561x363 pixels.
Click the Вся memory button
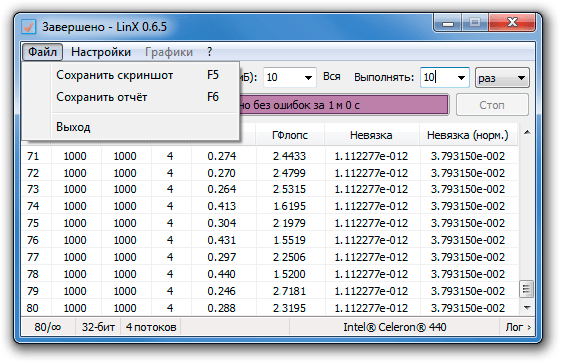coord(332,77)
